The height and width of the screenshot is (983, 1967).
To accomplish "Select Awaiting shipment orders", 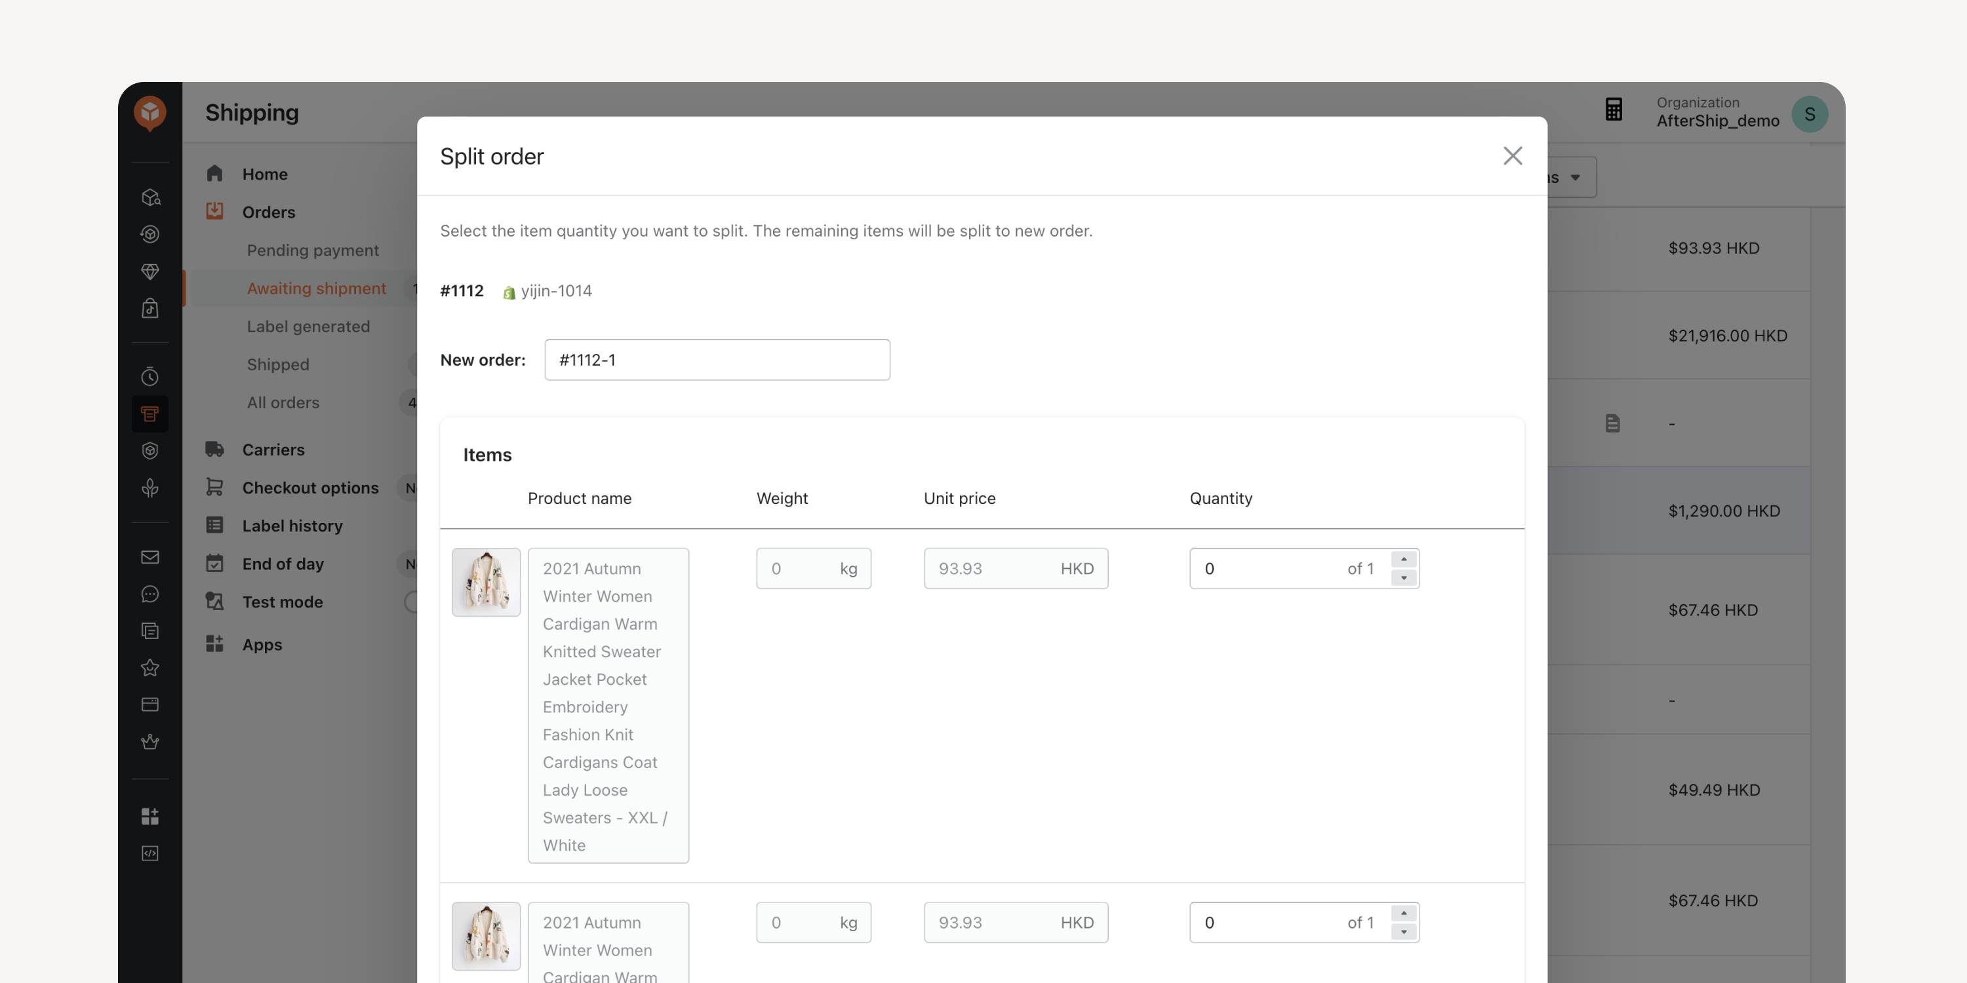I will (x=316, y=288).
